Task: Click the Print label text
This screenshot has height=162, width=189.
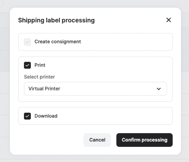Action: pyautogui.click(x=40, y=65)
